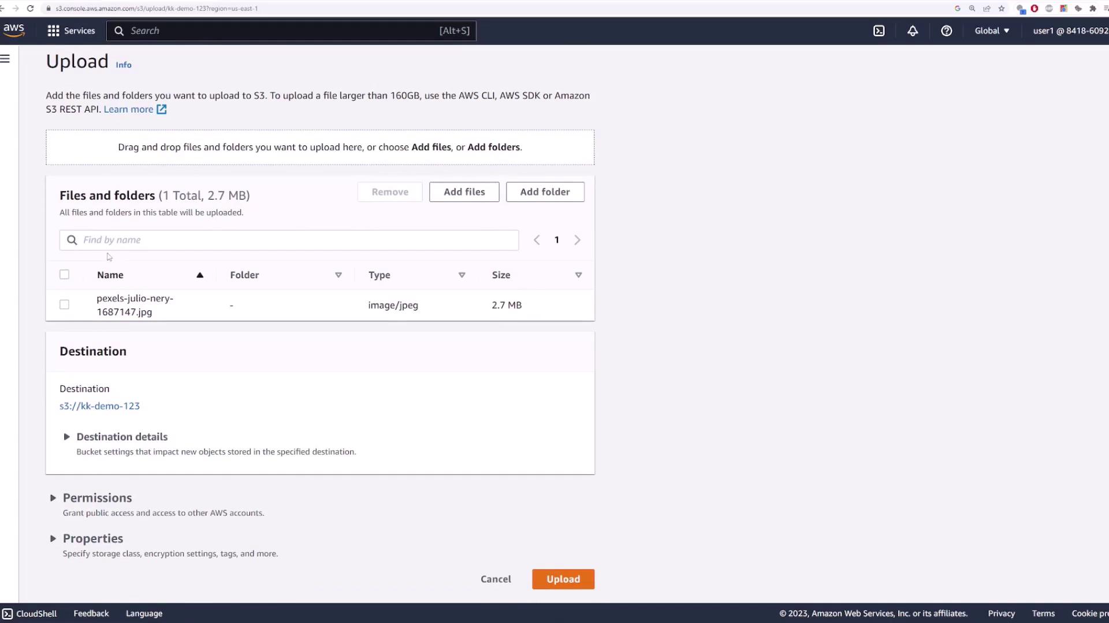Select checkbox for pexels-julio-nery-1687147.jpg
Image resolution: width=1109 pixels, height=623 pixels.
click(64, 305)
